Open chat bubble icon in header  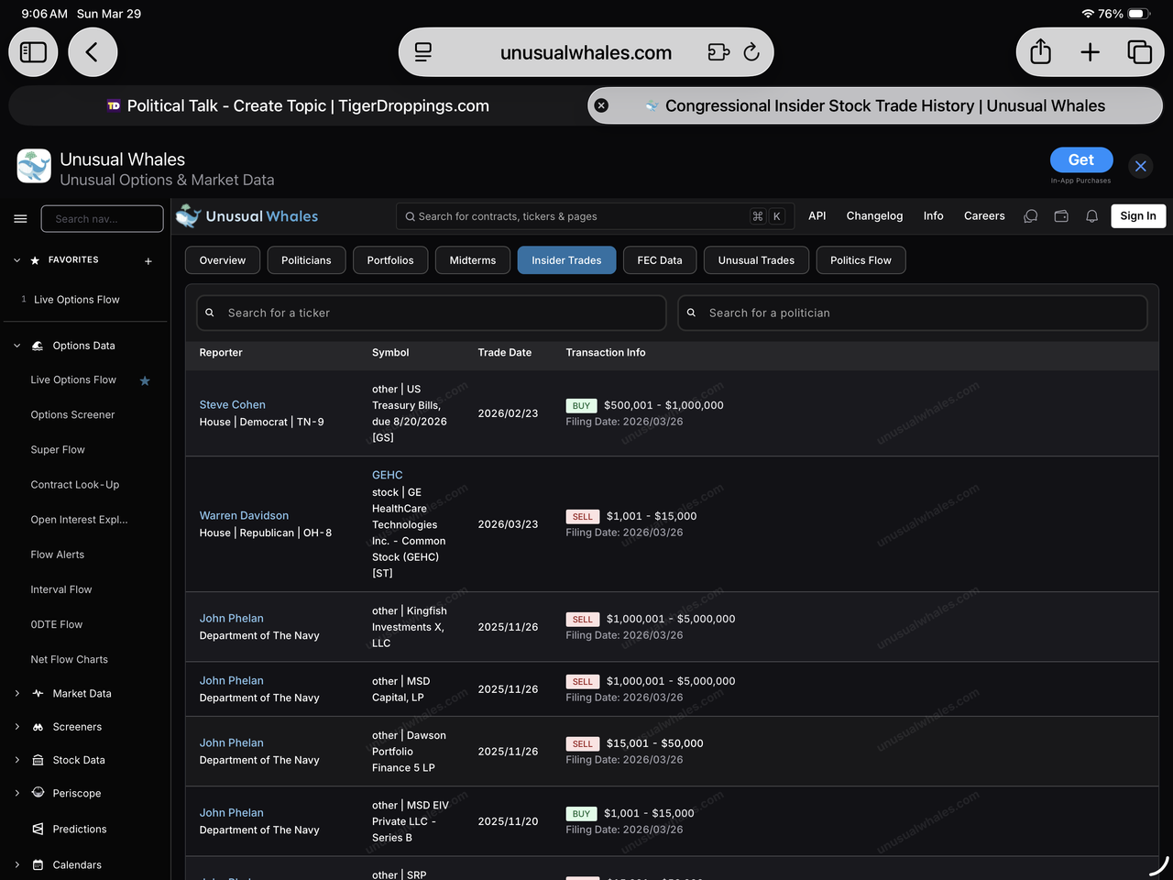(1031, 216)
